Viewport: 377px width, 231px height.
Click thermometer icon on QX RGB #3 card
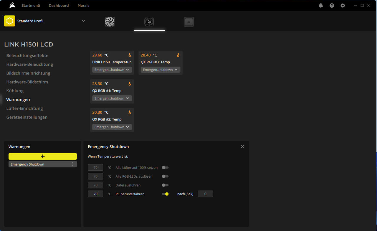[178, 55]
